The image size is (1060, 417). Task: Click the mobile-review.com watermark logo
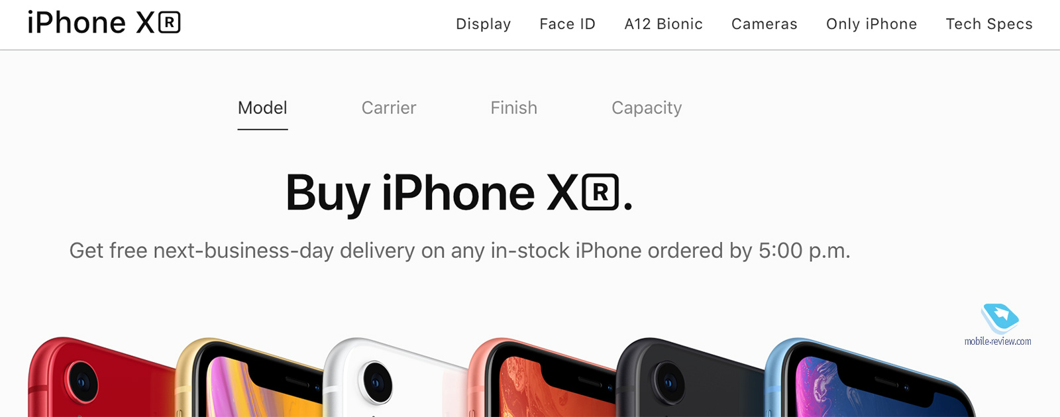998,326
